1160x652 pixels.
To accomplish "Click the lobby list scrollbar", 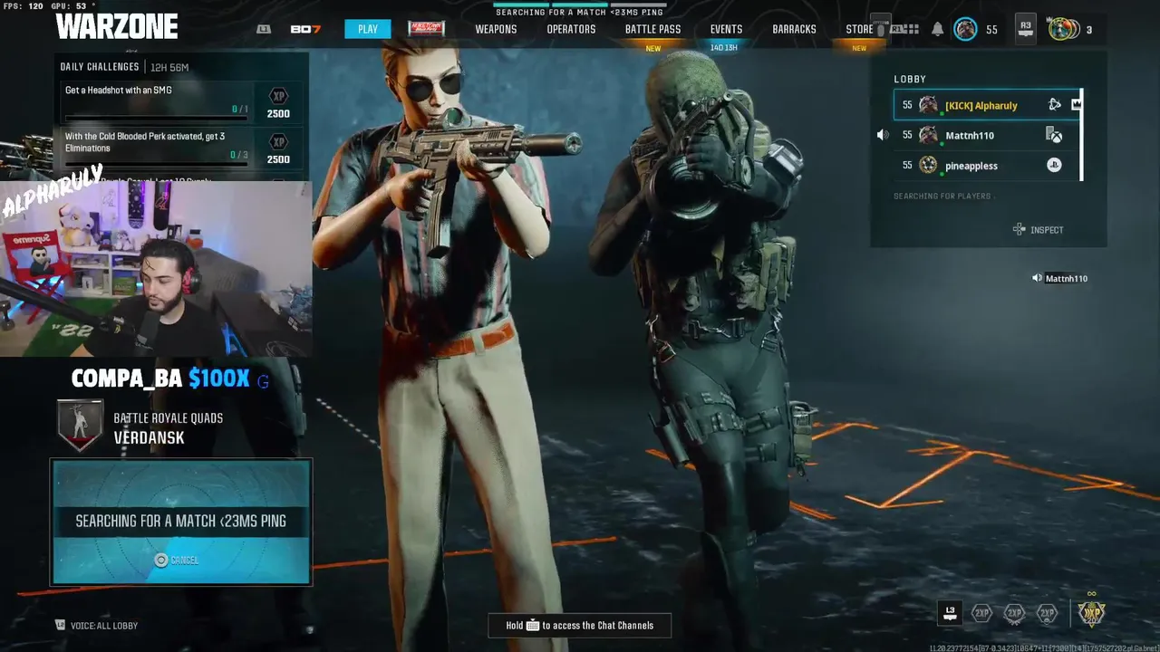I will point(1081,135).
